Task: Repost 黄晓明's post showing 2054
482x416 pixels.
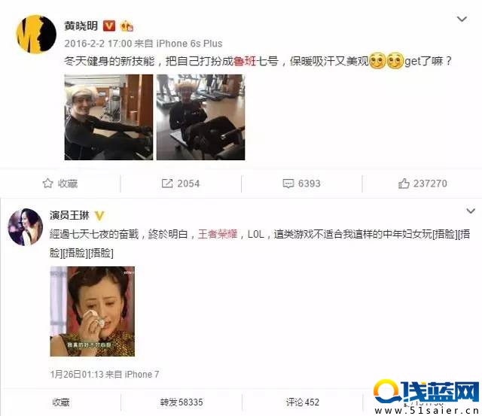Action: click(181, 184)
